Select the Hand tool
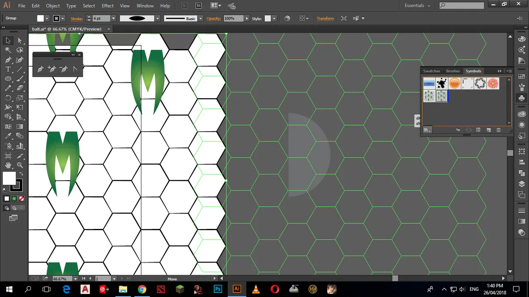Image resolution: width=529 pixels, height=297 pixels. point(8,165)
